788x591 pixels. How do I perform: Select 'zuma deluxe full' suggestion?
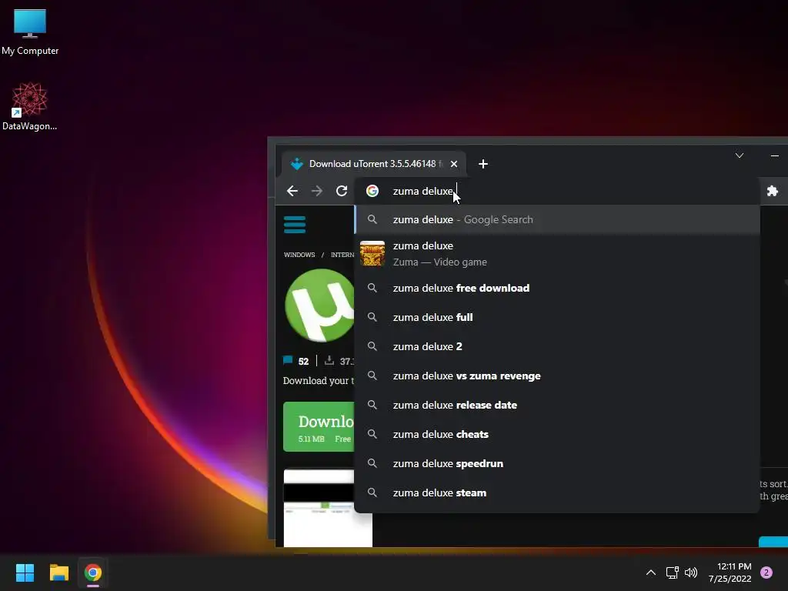557,317
